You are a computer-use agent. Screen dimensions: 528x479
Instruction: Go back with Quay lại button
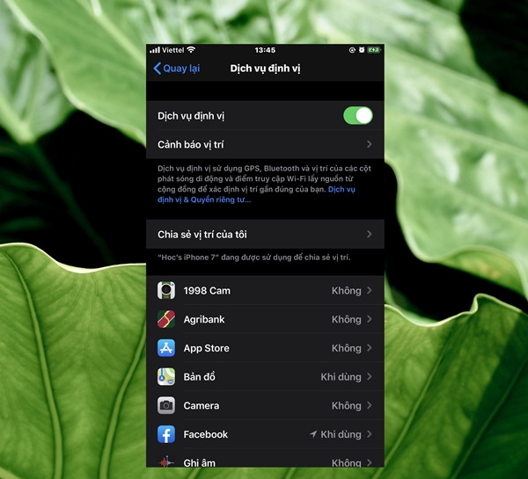click(x=177, y=69)
